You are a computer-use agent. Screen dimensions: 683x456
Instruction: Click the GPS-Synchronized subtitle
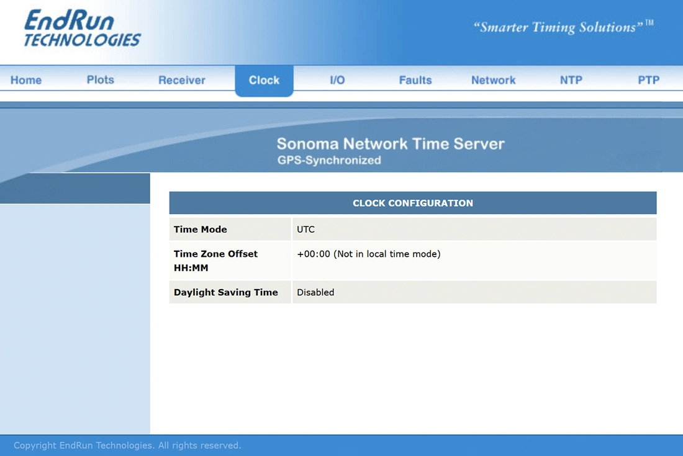[x=329, y=160]
